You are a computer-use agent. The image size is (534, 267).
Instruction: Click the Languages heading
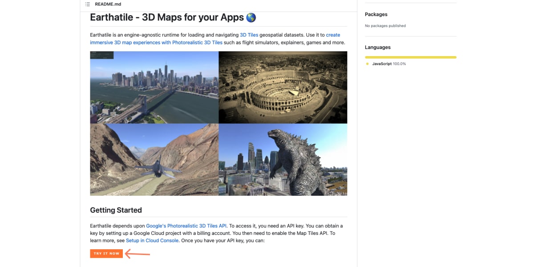click(x=378, y=47)
